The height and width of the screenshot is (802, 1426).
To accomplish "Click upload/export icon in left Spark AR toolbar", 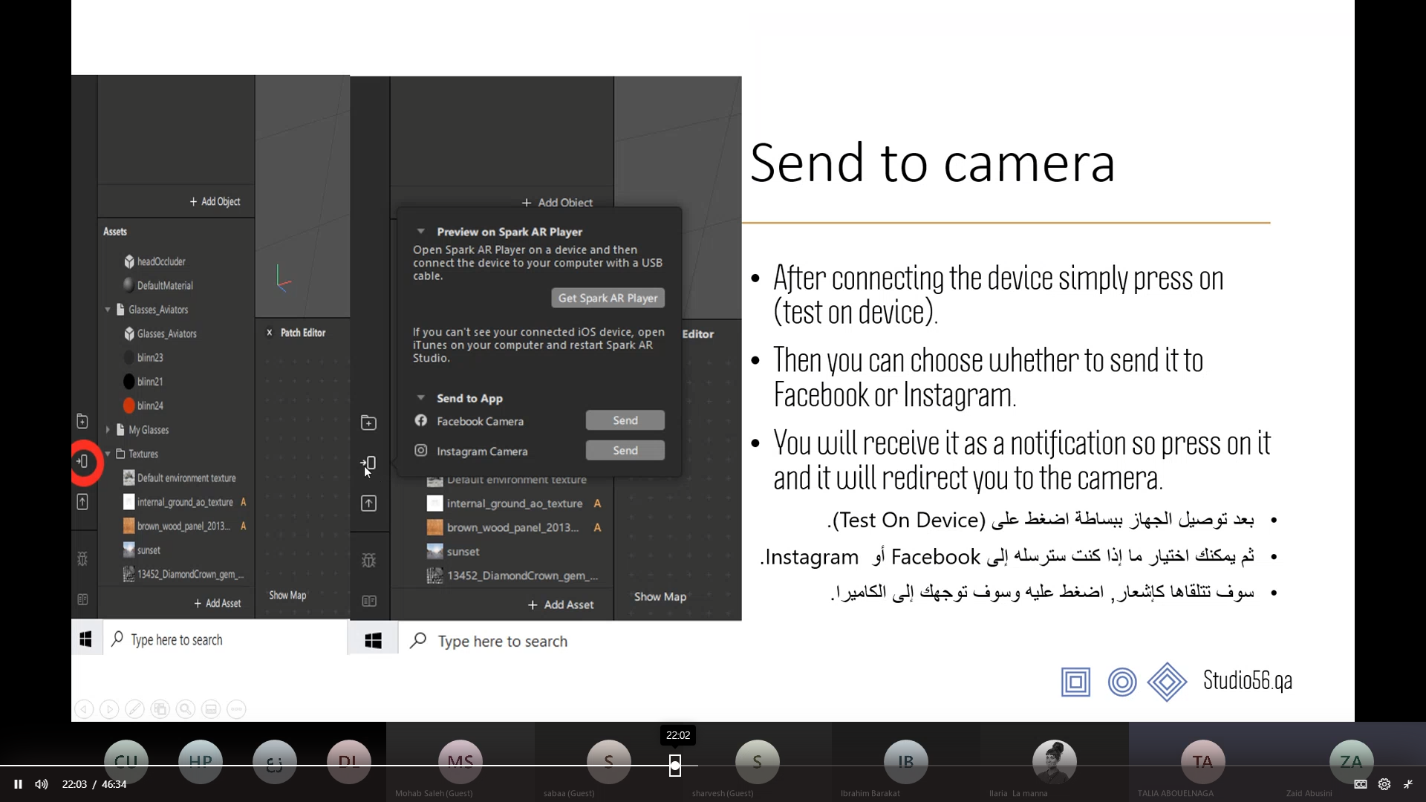I will click(x=82, y=502).
